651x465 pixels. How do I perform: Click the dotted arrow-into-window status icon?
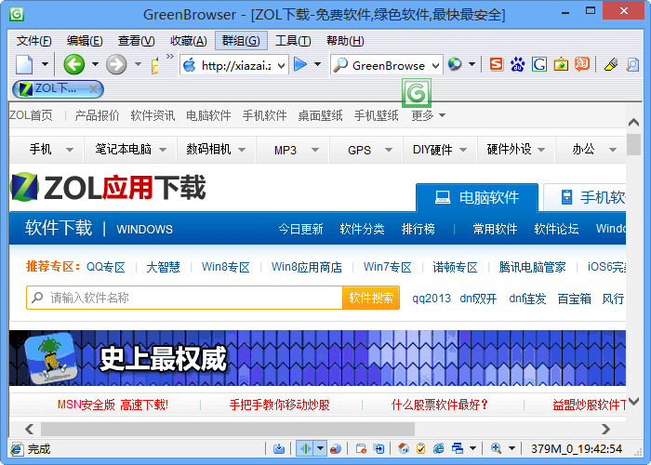(379, 449)
